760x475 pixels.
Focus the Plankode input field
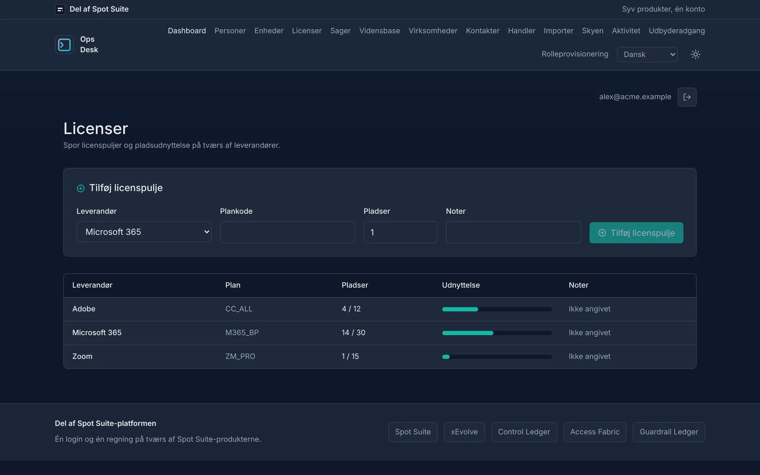(x=287, y=232)
